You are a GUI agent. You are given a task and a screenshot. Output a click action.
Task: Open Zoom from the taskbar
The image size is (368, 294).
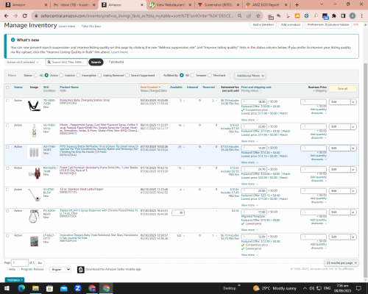pos(78,288)
